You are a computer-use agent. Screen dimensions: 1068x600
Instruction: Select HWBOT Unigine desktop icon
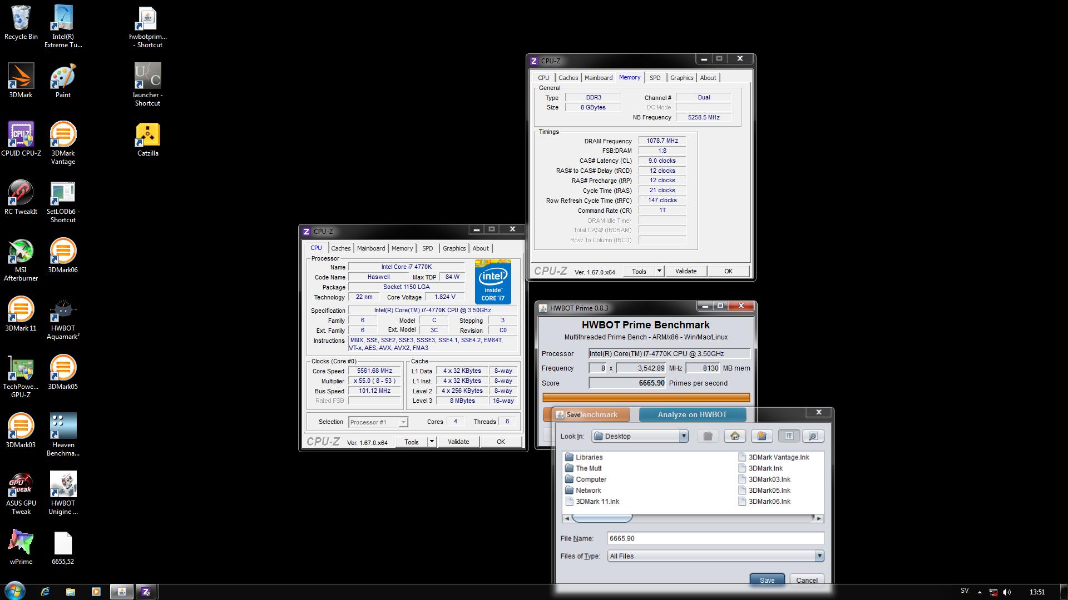click(x=63, y=493)
